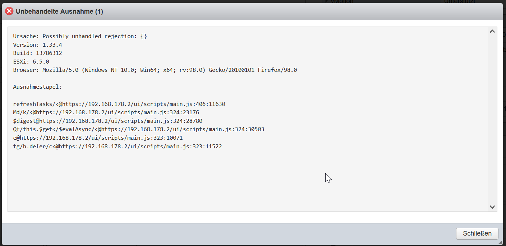Click the 'Ausnahmestapel:' heading
Screen dimensions: 506x246
tap(38, 87)
